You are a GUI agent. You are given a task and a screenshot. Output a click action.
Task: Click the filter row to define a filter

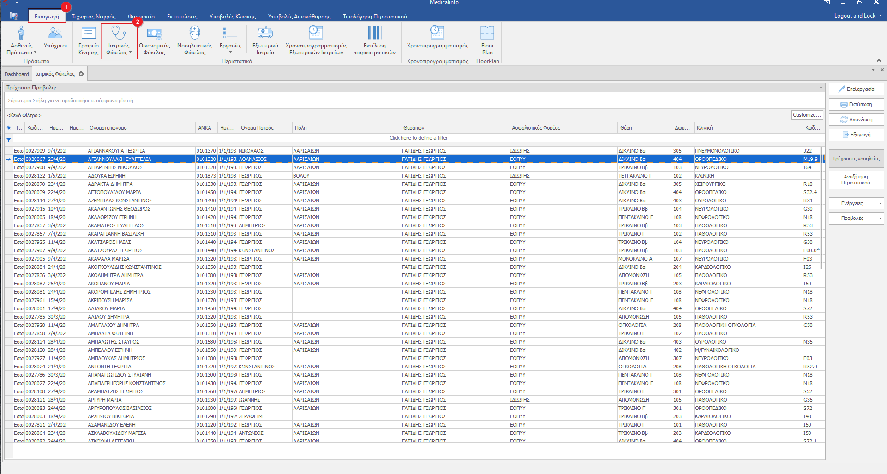tap(418, 138)
